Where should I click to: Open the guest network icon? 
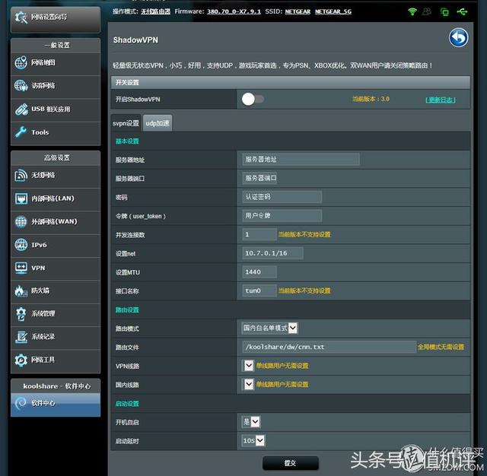(x=21, y=86)
